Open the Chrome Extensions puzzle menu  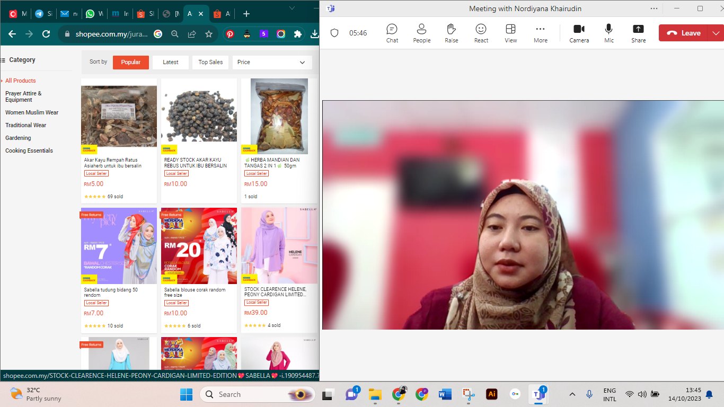(x=298, y=34)
